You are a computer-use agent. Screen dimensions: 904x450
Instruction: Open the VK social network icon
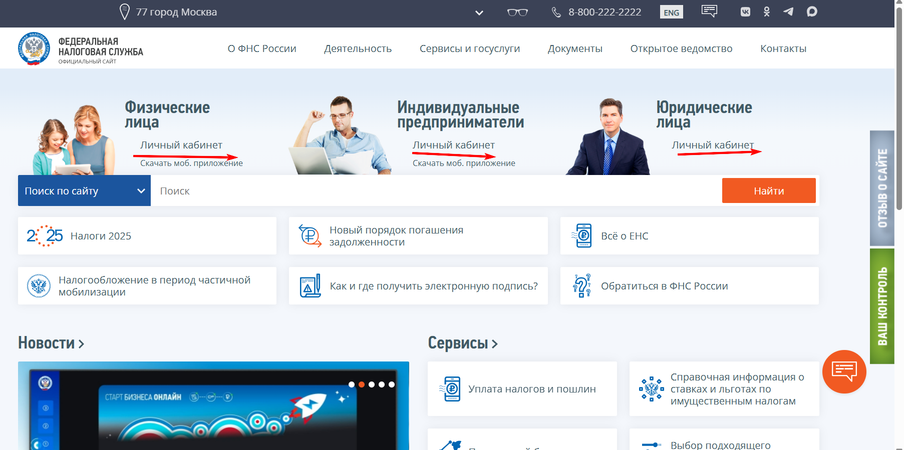point(745,12)
